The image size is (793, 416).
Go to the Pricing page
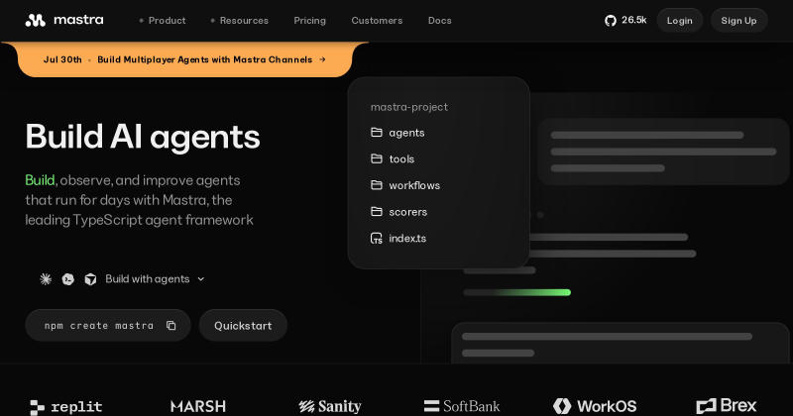310,21
